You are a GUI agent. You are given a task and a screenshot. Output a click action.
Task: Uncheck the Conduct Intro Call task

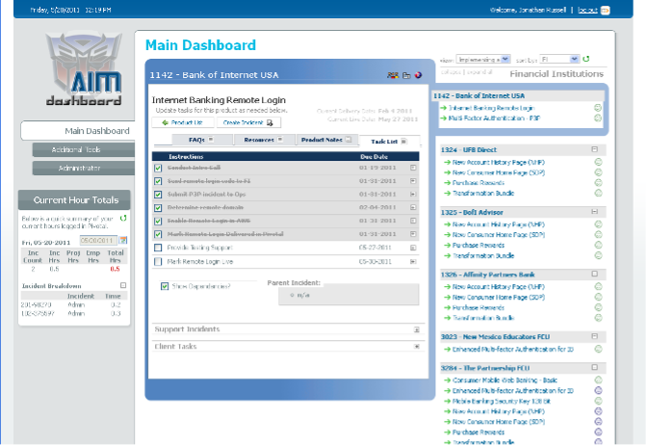158,168
